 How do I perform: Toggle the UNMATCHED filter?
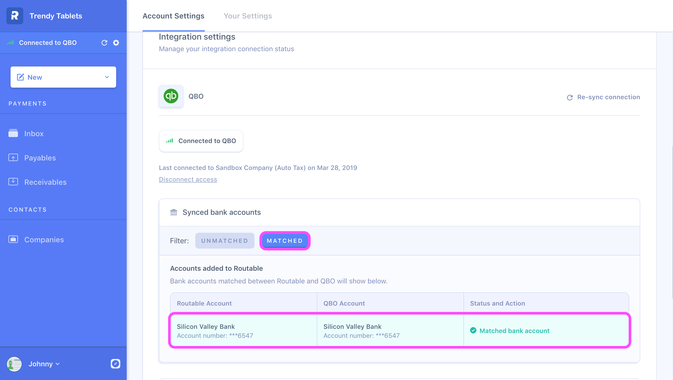(x=225, y=241)
